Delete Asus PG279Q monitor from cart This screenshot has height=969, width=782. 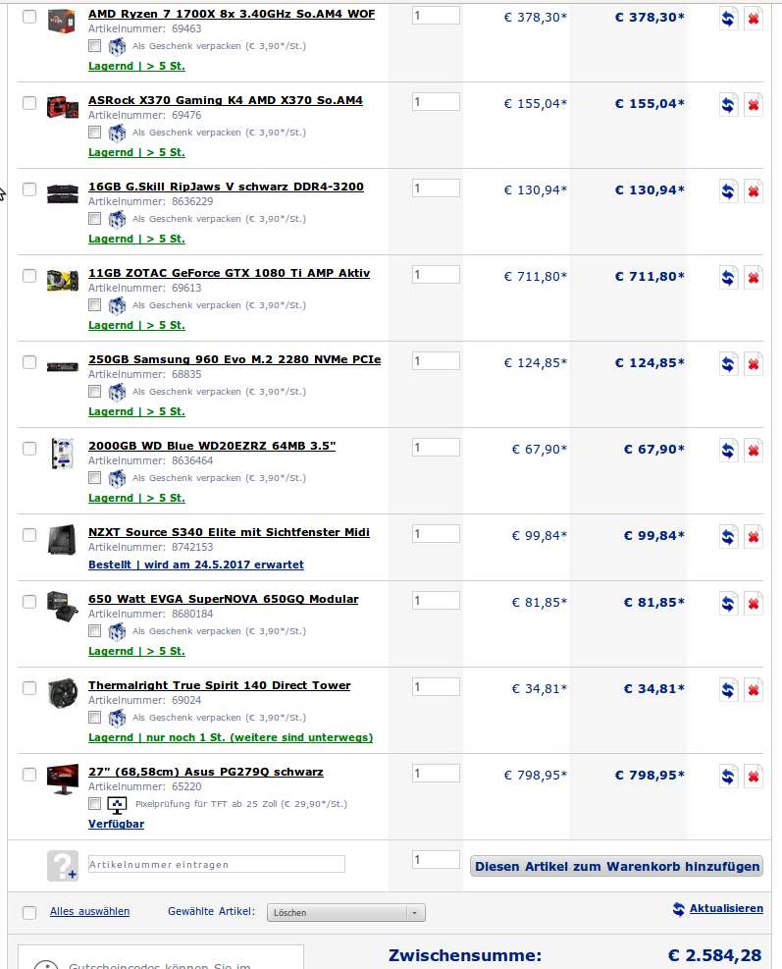pos(753,778)
